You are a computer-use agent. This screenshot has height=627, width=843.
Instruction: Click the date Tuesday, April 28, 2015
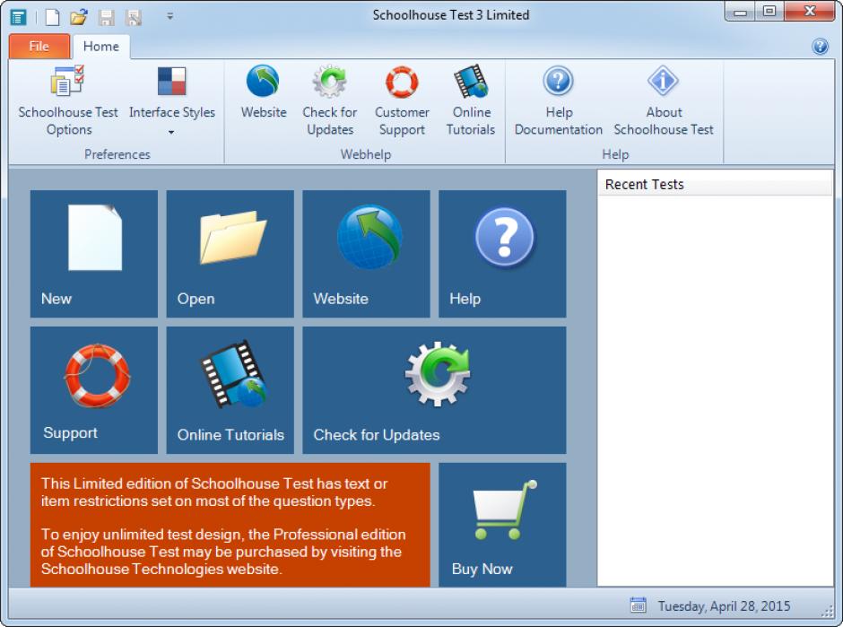[x=725, y=606]
